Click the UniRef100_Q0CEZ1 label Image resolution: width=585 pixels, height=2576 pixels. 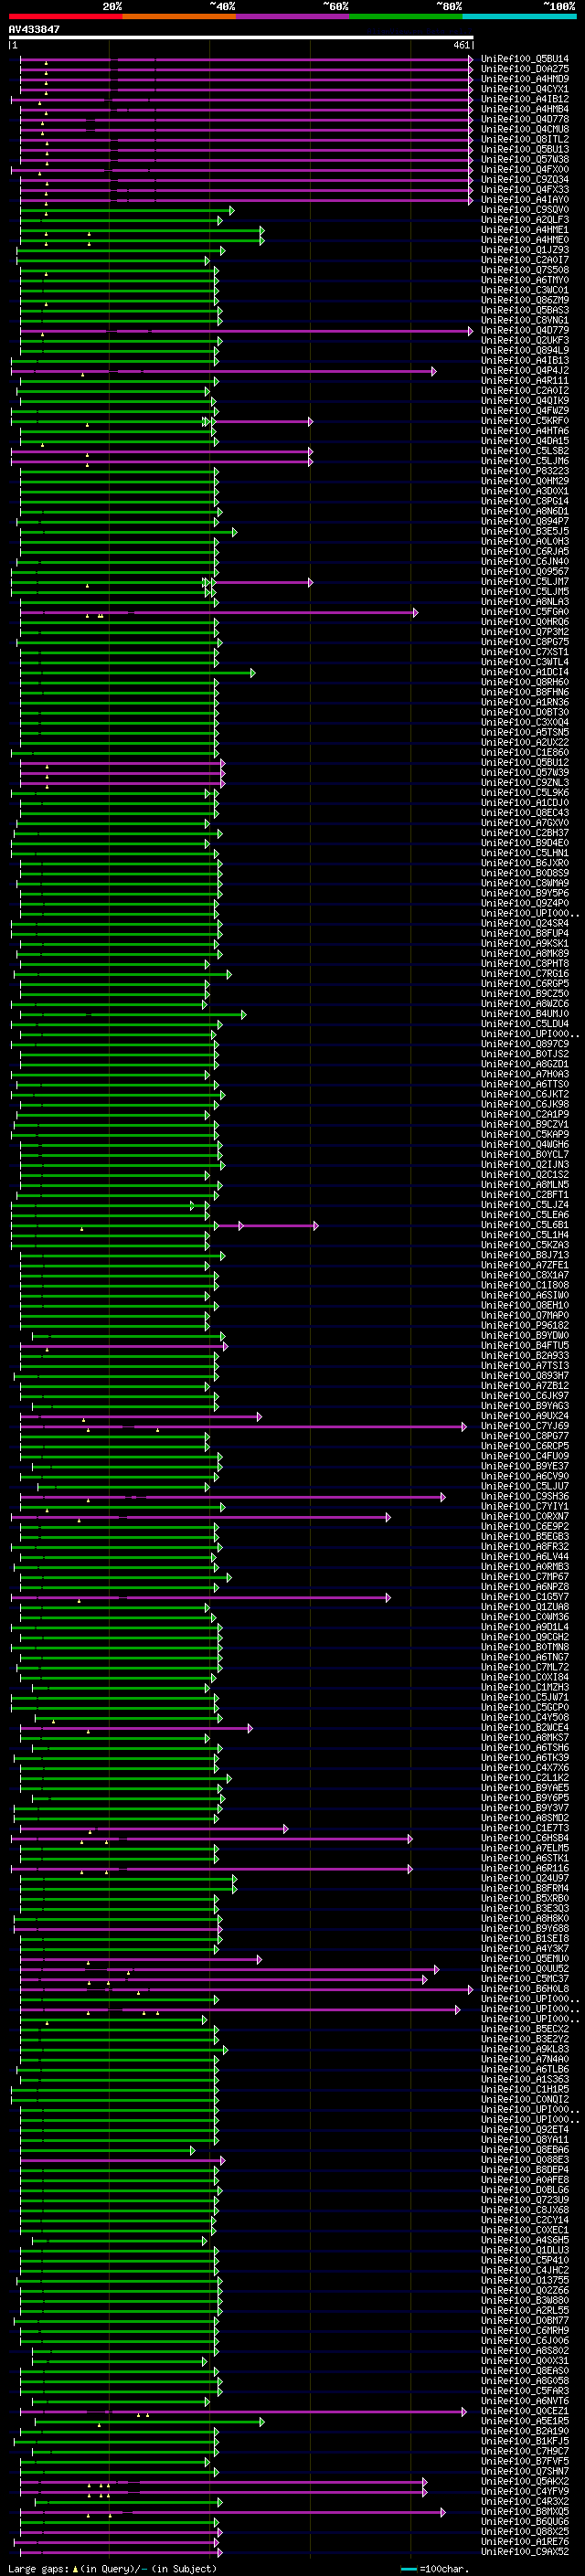(525, 2411)
